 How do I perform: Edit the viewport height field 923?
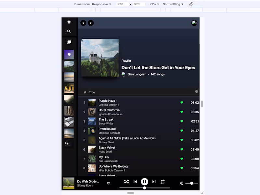click(x=139, y=4)
